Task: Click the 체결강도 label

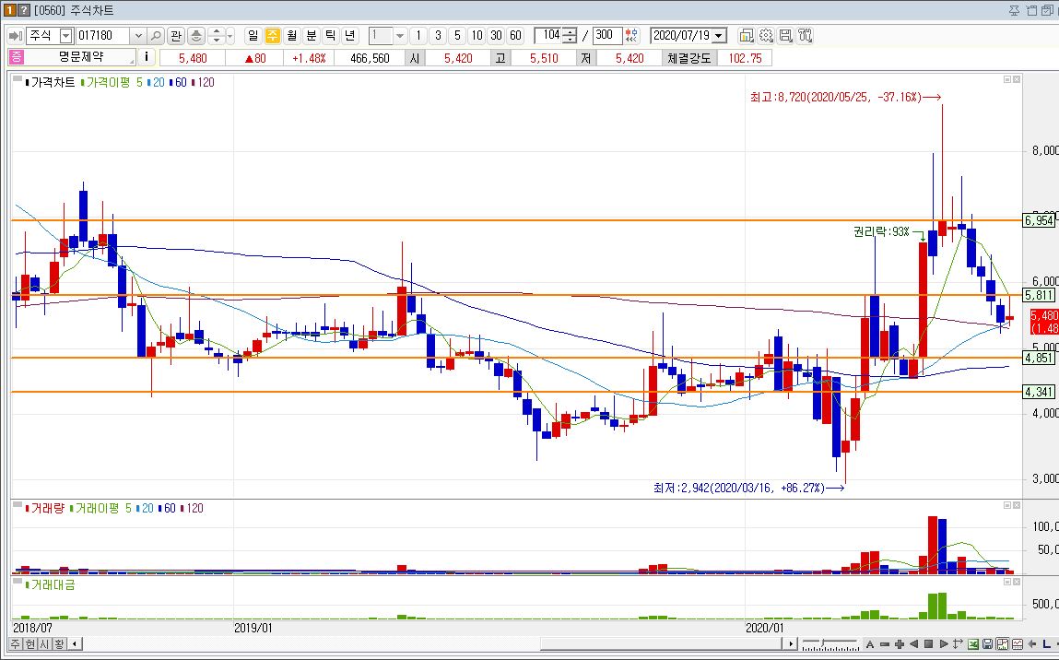Action: point(689,58)
